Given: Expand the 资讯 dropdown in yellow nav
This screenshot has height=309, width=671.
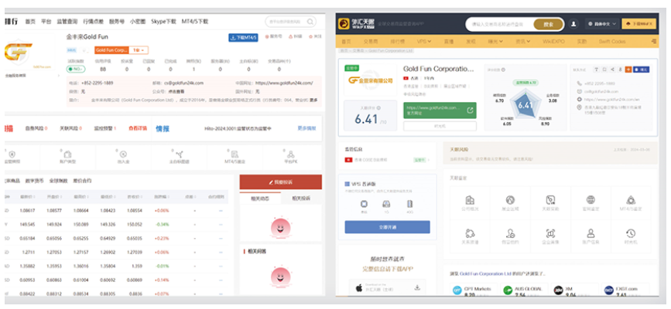Looking at the screenshot, I should point(523,42).
